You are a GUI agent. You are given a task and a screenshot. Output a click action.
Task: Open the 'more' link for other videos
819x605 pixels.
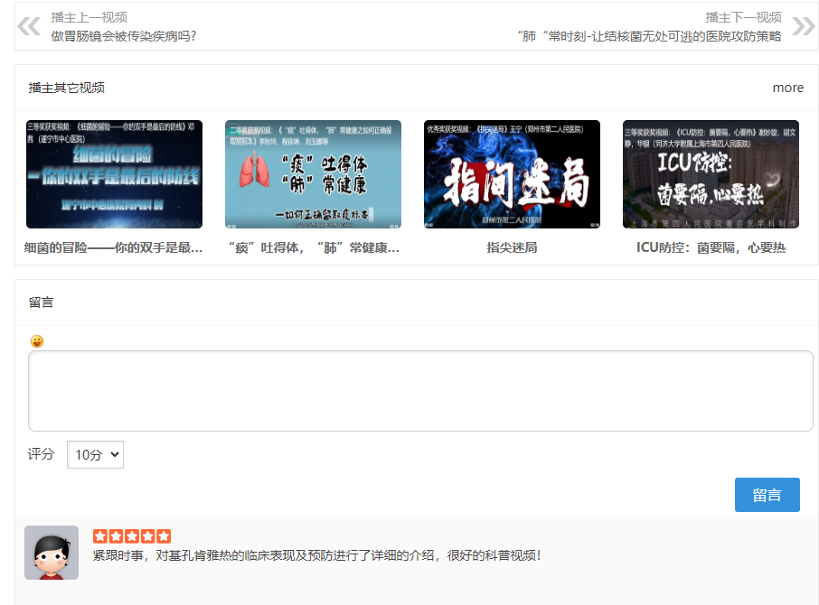pos(787,88)
